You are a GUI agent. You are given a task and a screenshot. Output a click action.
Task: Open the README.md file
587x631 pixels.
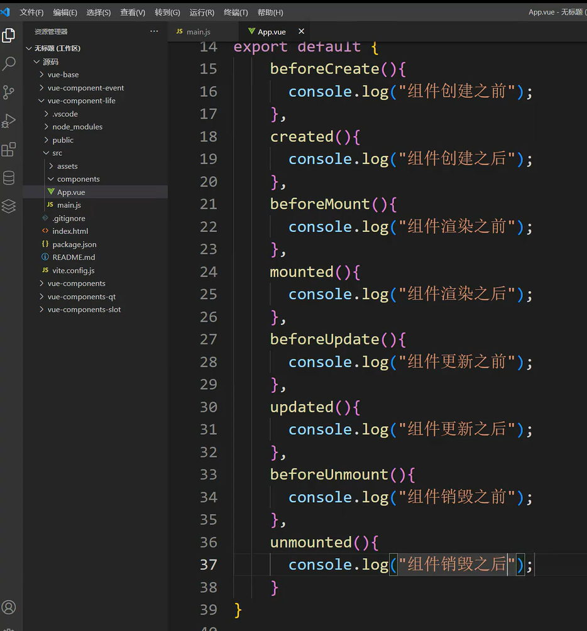[72, 257]
